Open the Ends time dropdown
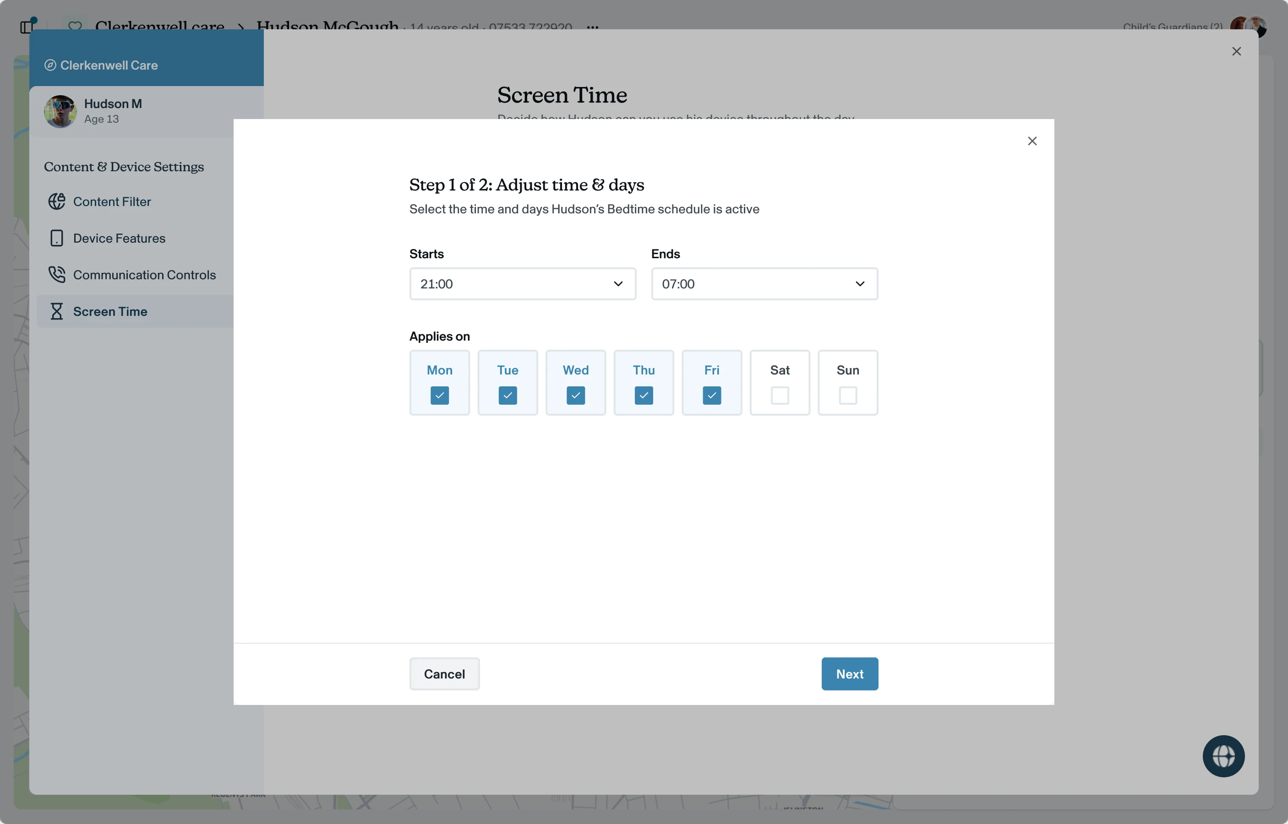1288x824 pixels. tap(764, 283)
